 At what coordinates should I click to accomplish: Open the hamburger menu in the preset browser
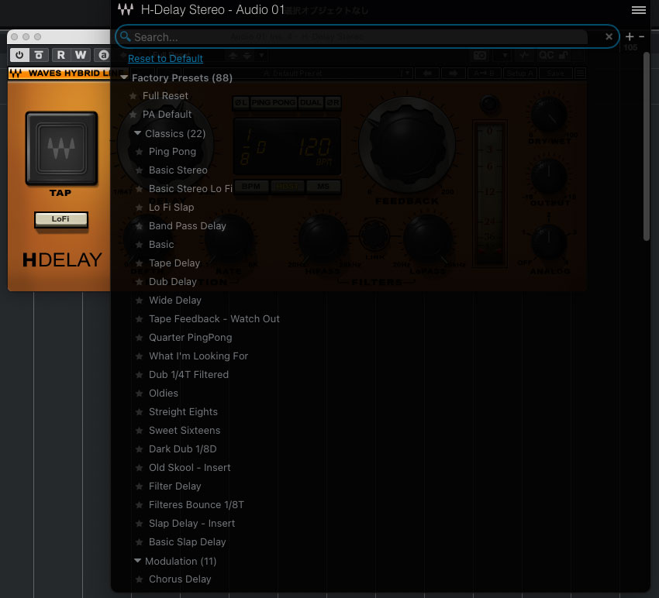(638, 9)
